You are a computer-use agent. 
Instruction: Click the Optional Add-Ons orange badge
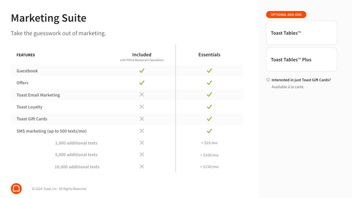(x=286, y=15)
